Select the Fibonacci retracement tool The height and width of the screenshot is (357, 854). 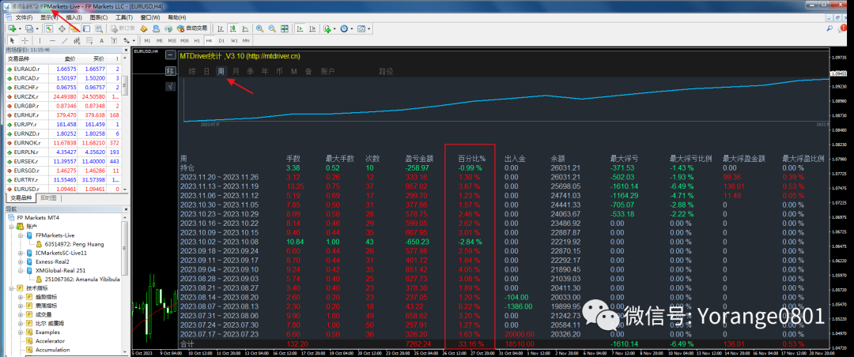(x=89, y=40)
